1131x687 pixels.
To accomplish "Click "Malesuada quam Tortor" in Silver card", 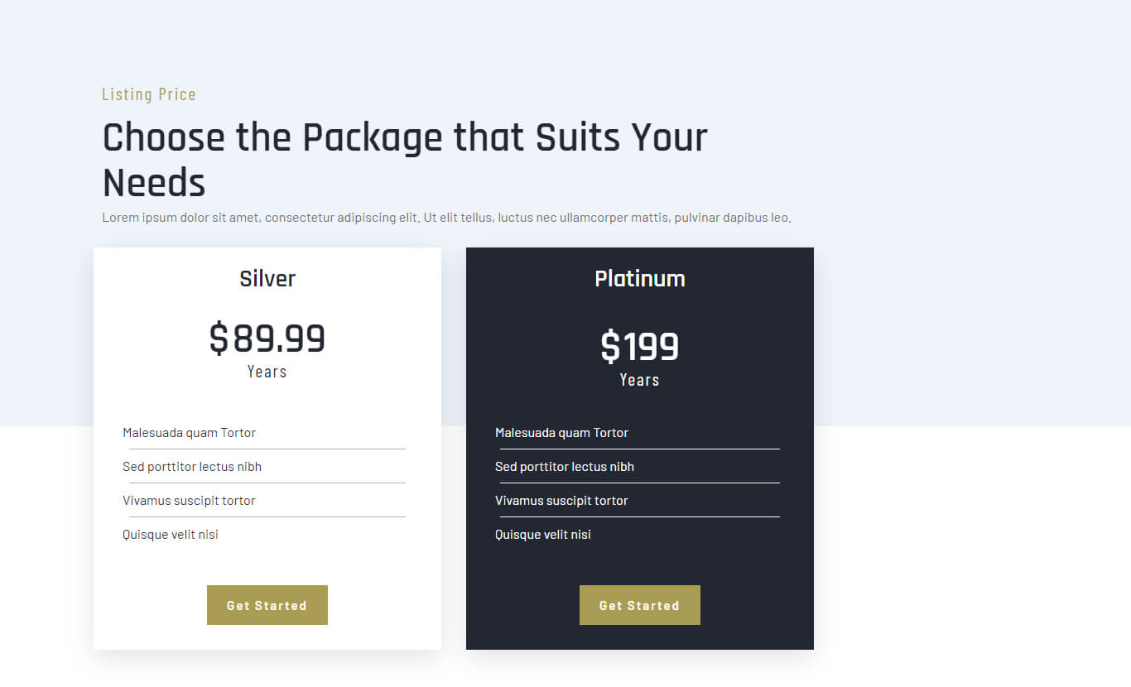I will 190,433.
